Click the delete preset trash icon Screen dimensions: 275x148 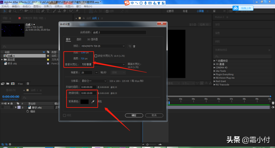click(134, 46)
